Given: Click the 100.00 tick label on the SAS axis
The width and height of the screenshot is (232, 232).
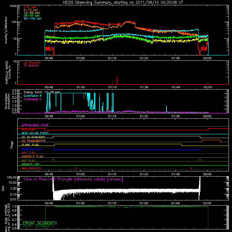Looking at the screenshot, I should (x=12, y=177).
